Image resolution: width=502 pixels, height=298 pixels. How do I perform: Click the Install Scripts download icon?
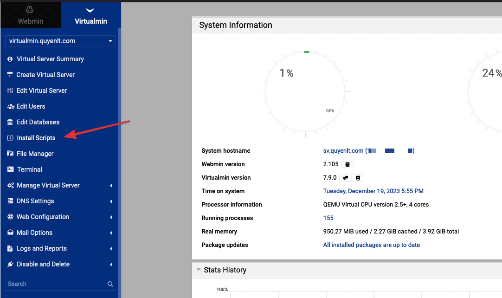(10, 138)
